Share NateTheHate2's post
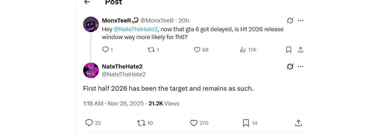Screen dimensions: 391x136 click(298, 123)
